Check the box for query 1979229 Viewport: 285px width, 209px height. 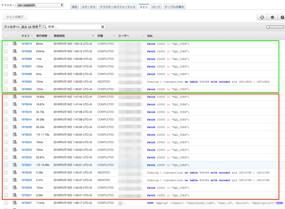pos(6,180)
